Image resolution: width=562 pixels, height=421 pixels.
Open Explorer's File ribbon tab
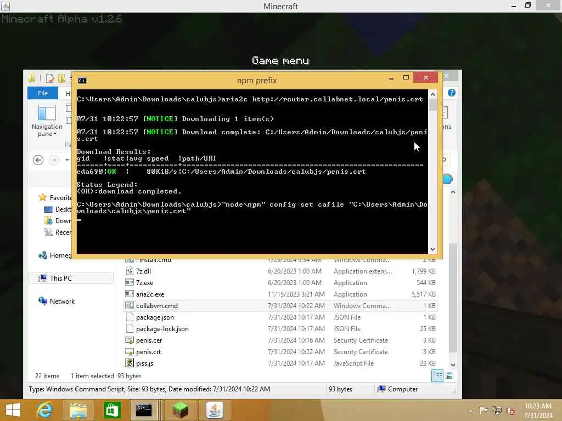(43, 93)
